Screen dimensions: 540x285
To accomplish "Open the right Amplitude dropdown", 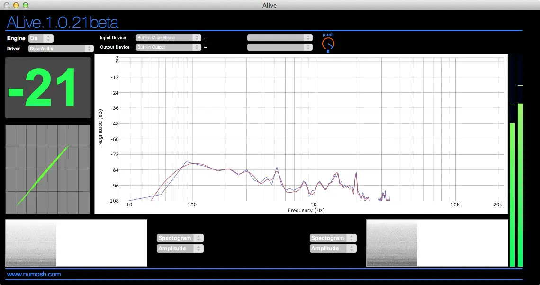I will click(333, 249).
